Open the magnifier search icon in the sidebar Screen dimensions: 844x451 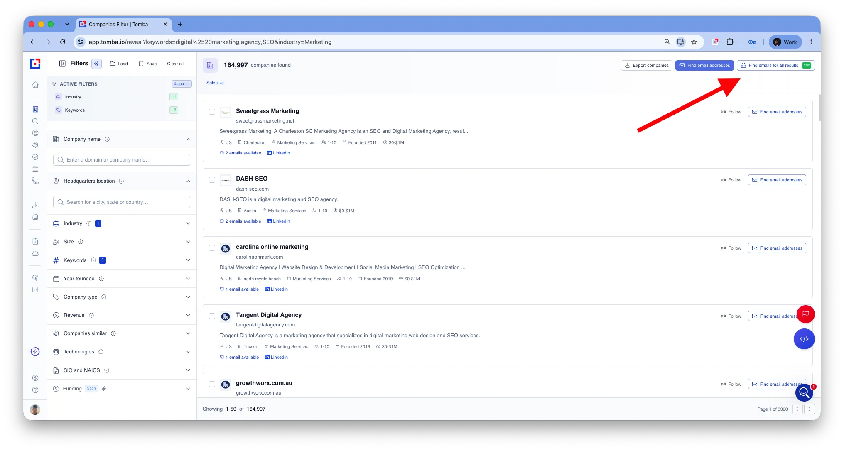point(35,121)
